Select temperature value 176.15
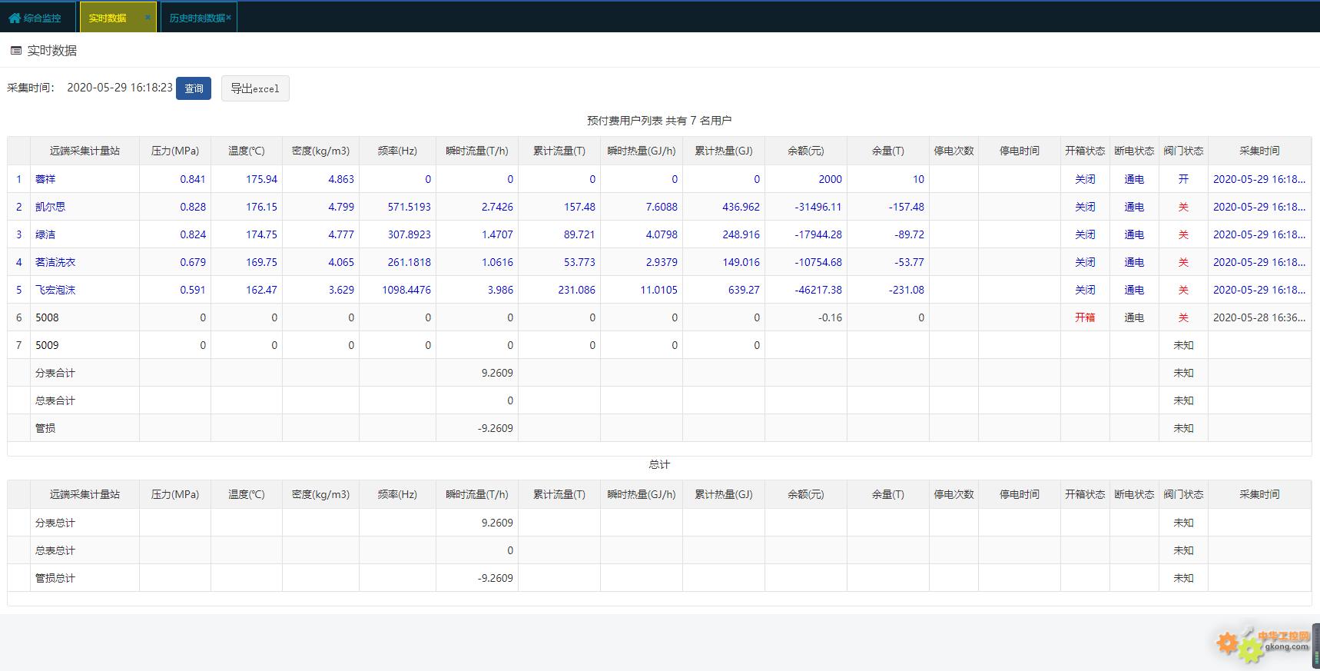 pos(261,207)
